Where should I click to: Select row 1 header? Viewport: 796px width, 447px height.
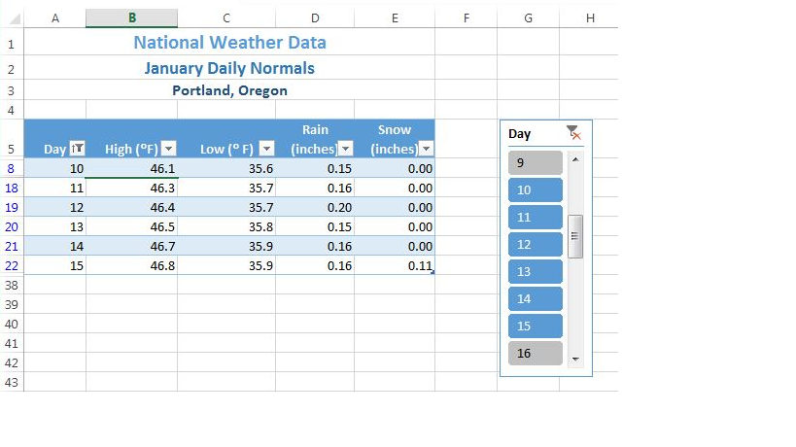pos(11,42)
